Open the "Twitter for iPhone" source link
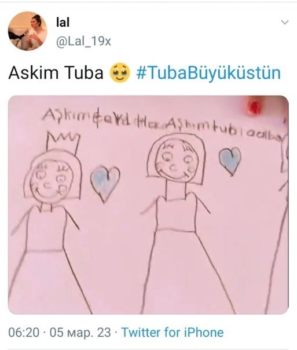The width and height of the screenshot is (297, 350). (x=173, y=332)
